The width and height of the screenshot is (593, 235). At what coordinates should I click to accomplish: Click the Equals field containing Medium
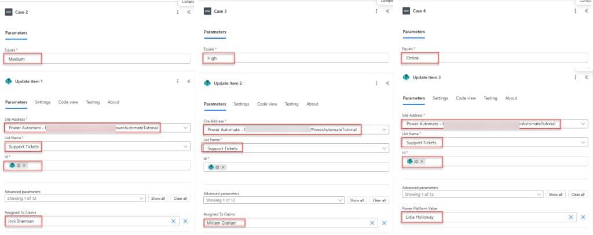97,58
